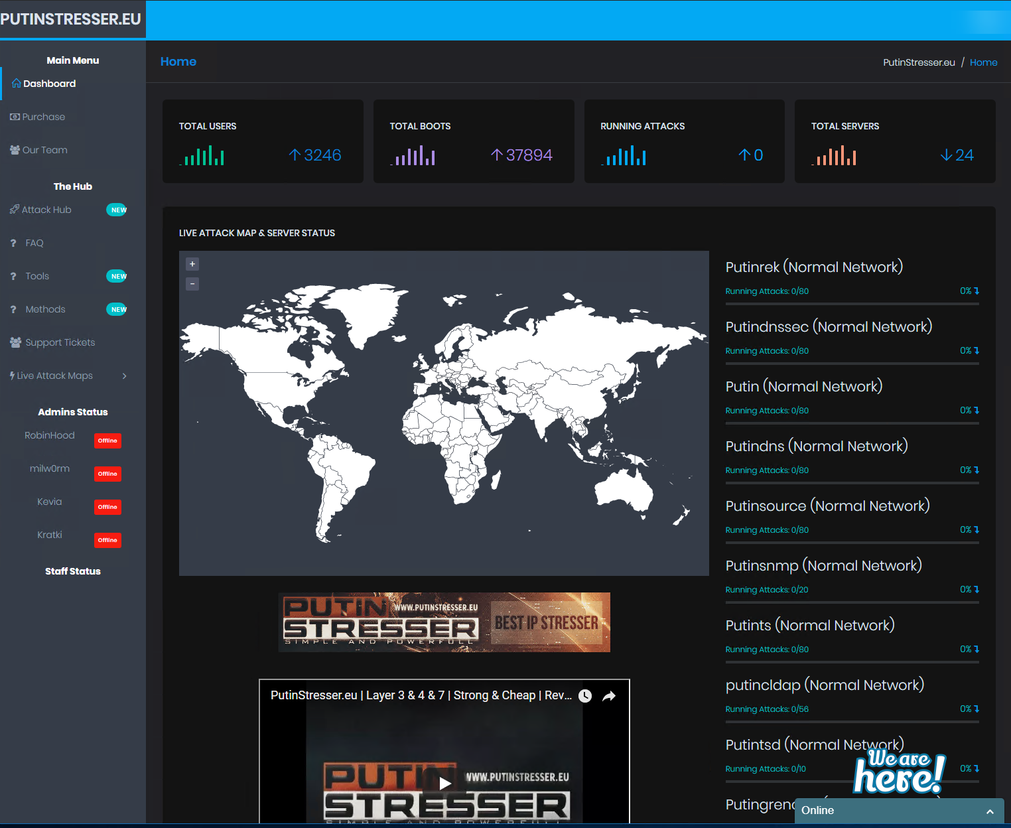The height and width of the screenshot is (828, 1011).
Task: Click the Best IP Stresser banner image
Action: 444,622
